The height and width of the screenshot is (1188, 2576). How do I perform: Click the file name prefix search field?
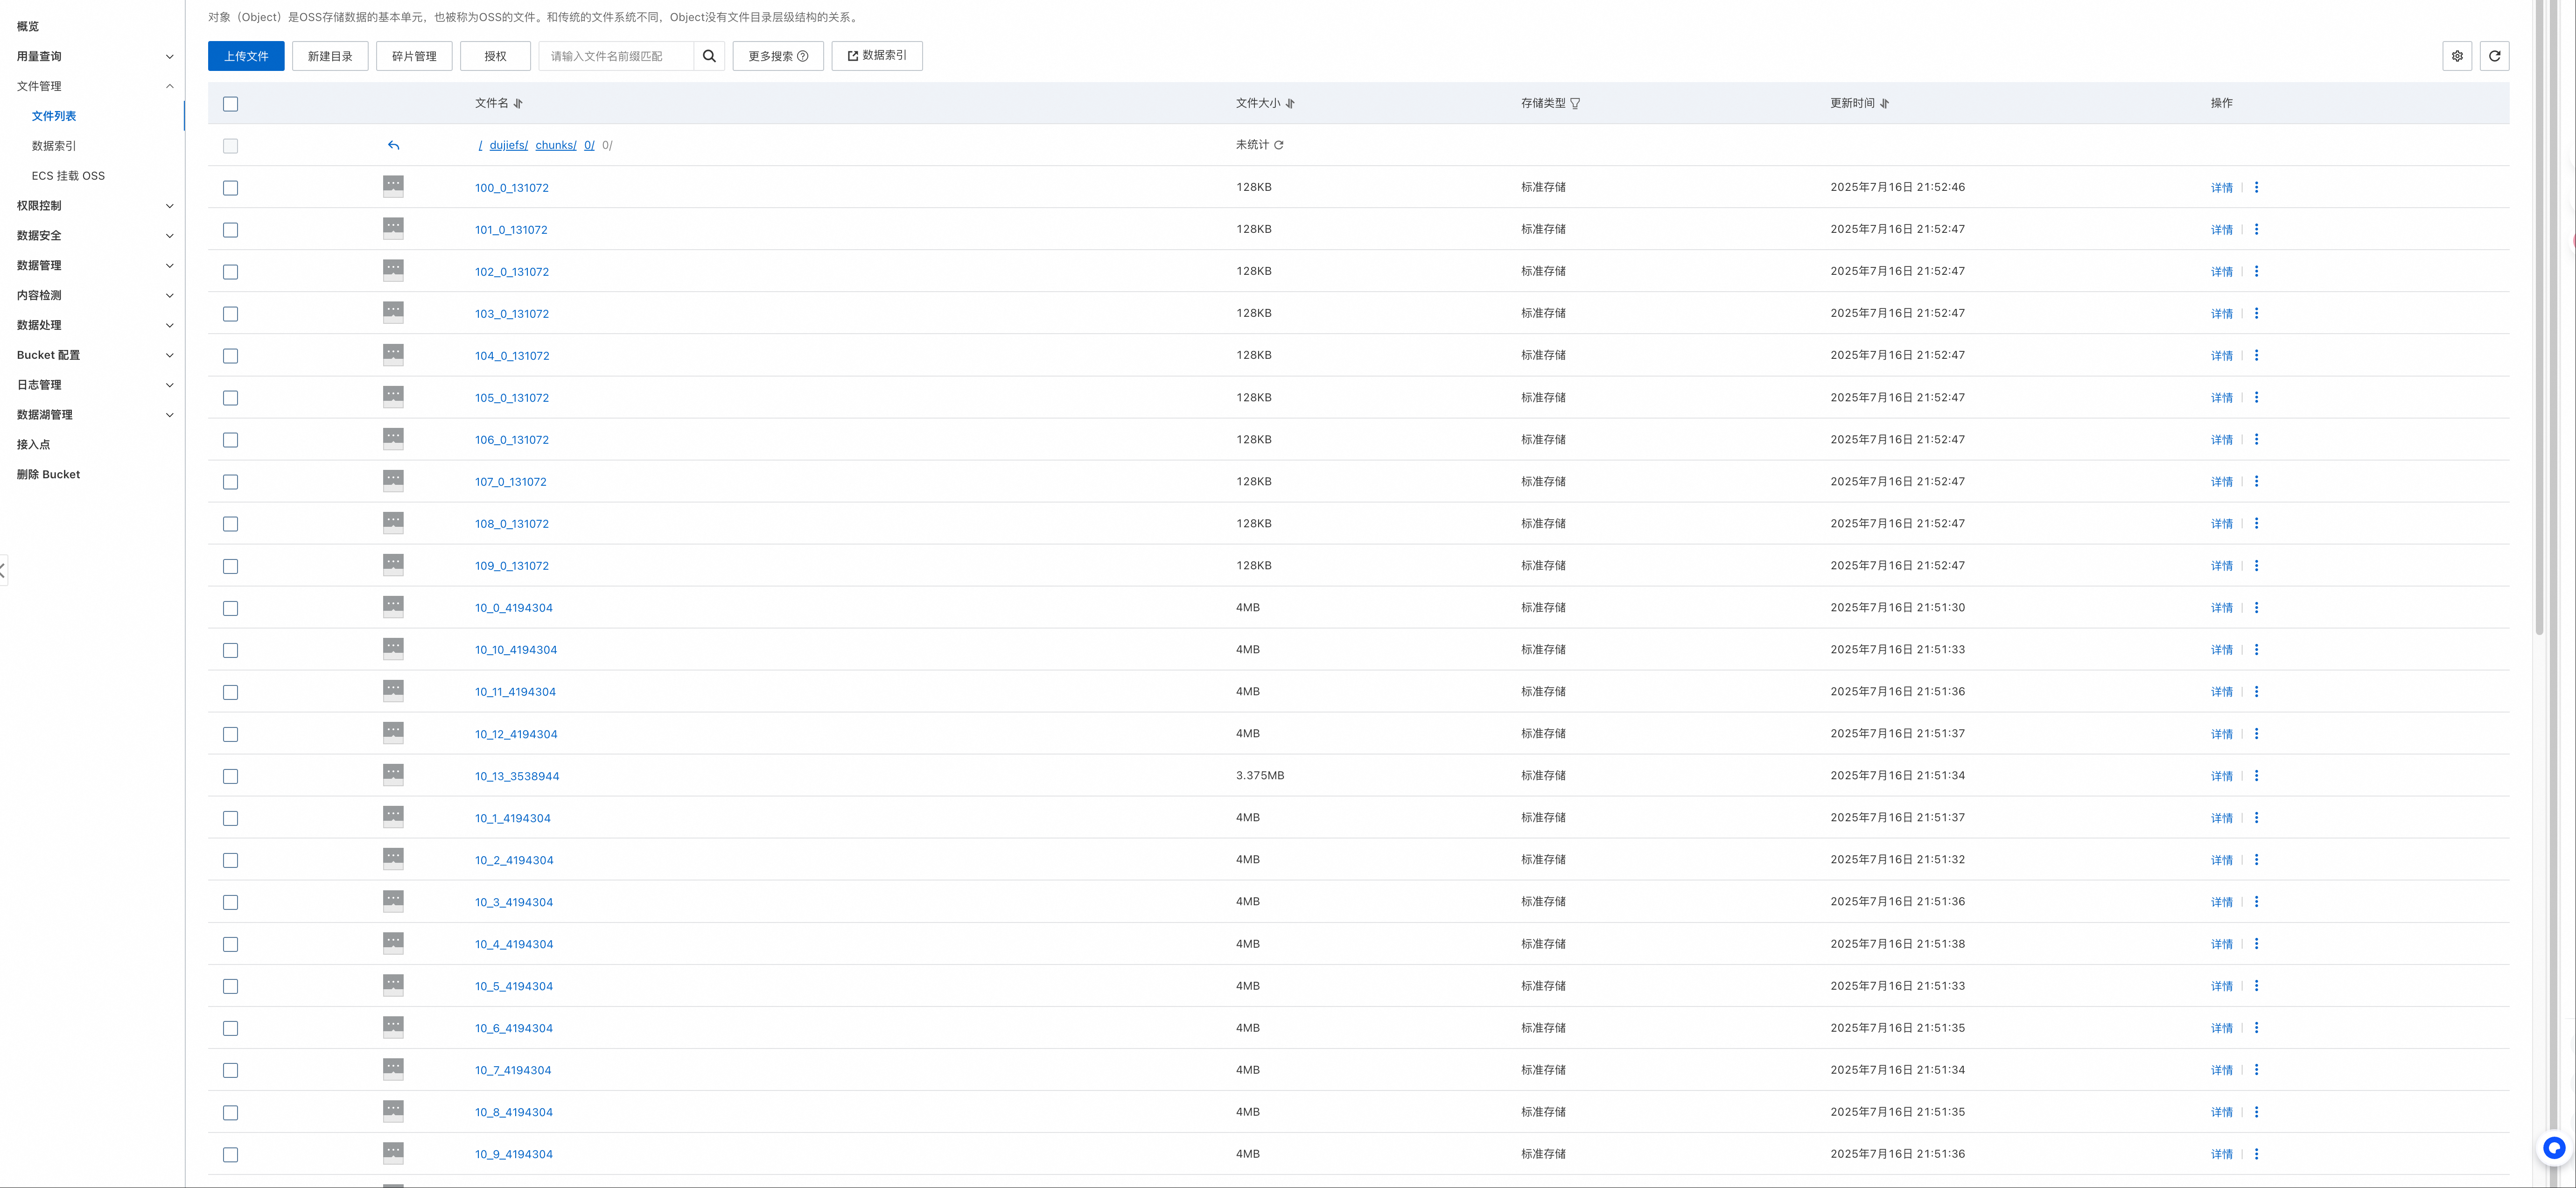[x=616, y=56]
